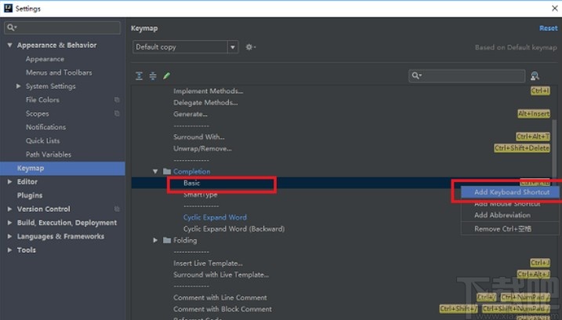Click the green pencil edit shortcut icon

pyautogui.click(x=166, y=76)
